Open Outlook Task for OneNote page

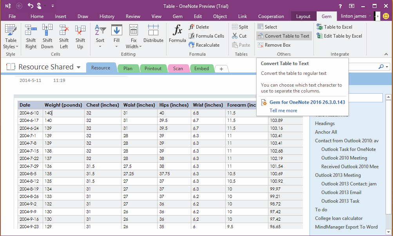click(x=349, y=149)
